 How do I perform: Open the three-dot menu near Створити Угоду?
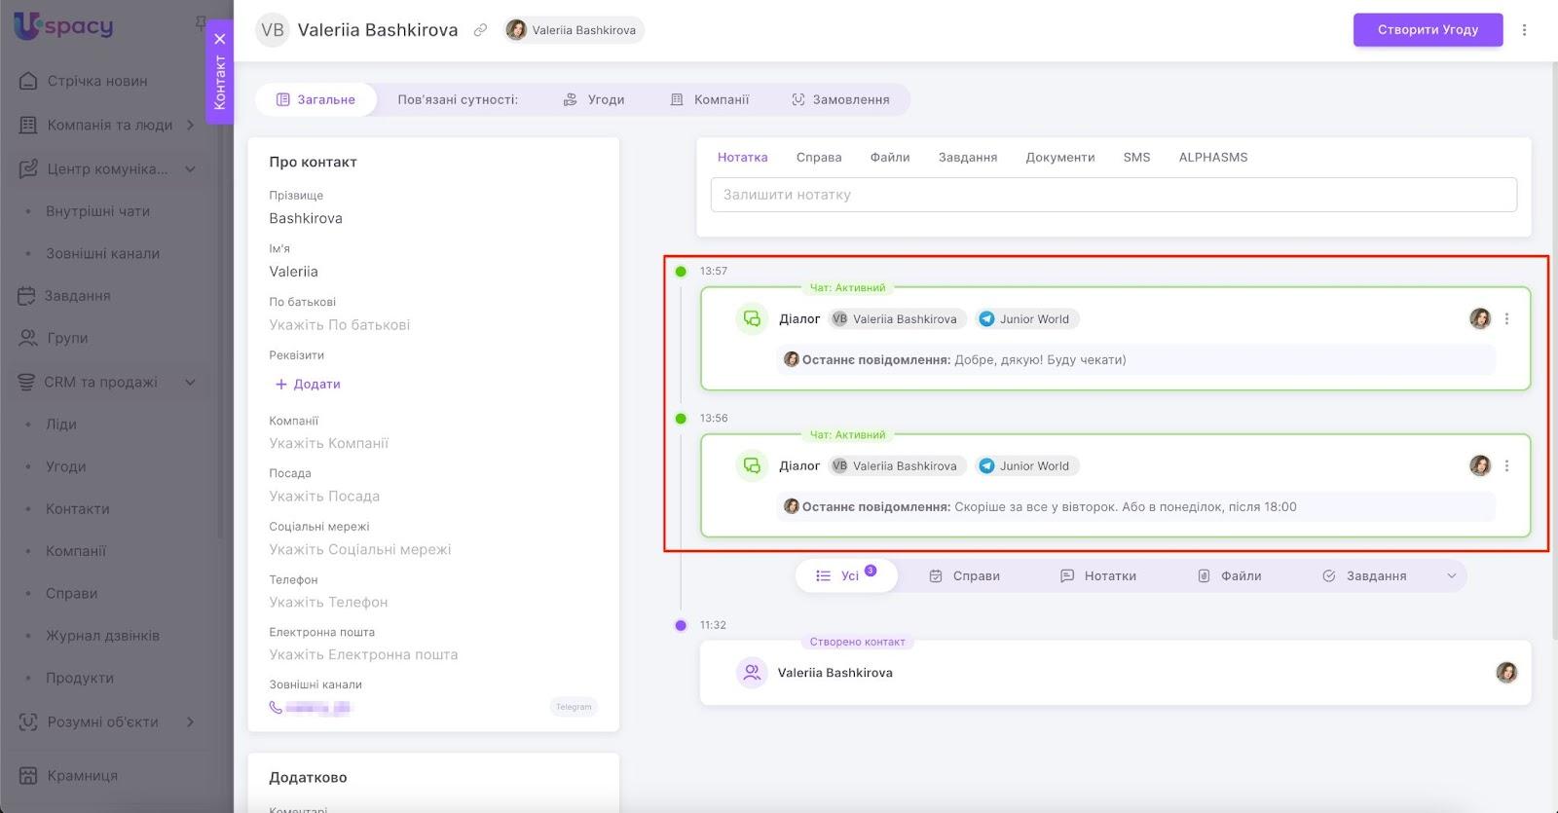(x=1524, y=30)
